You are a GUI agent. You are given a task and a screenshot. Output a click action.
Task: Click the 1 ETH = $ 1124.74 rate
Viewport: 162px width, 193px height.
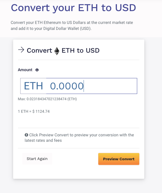(34, 111)
